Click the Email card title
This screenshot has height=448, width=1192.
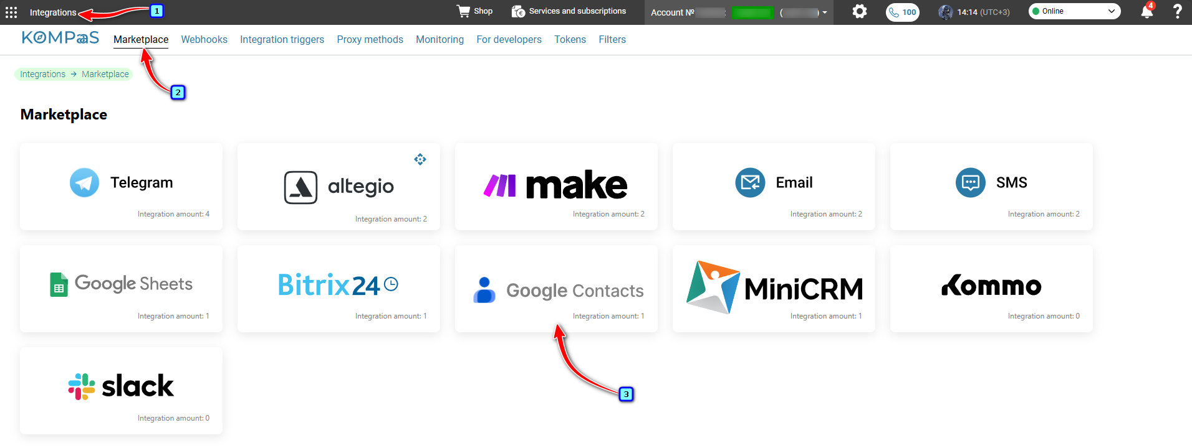[x=794, y=182]
